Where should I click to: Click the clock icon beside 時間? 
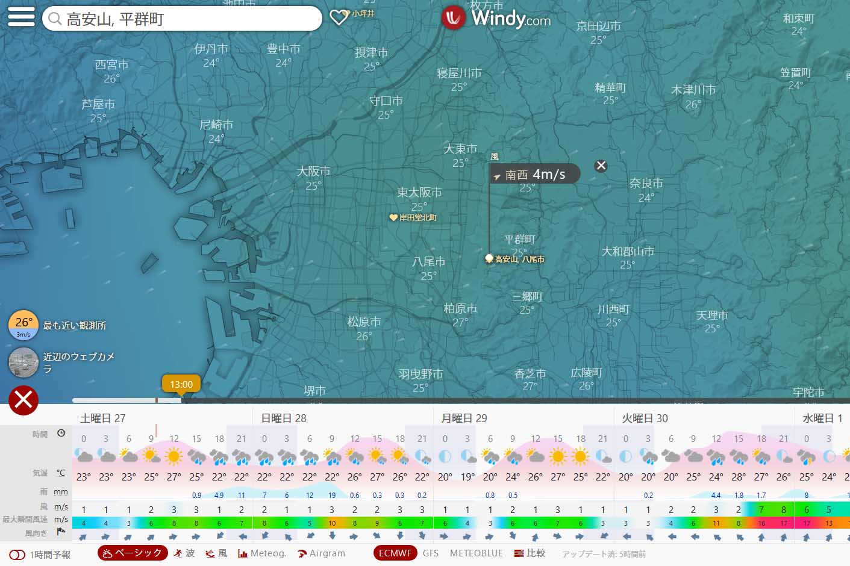61,434
